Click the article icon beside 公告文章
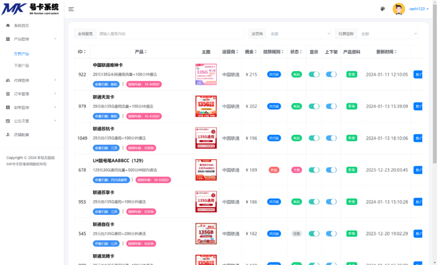The image size is (437, 265). tap(8, 121)
